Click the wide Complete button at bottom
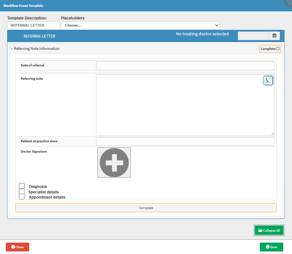 (146, 208)
